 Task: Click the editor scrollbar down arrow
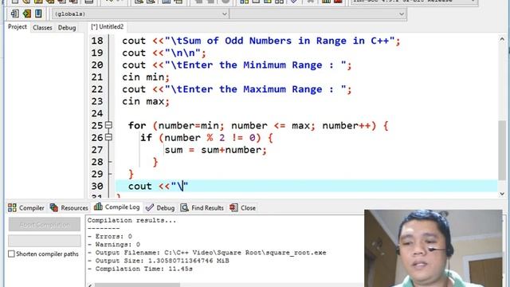click(x=502, y=194)
